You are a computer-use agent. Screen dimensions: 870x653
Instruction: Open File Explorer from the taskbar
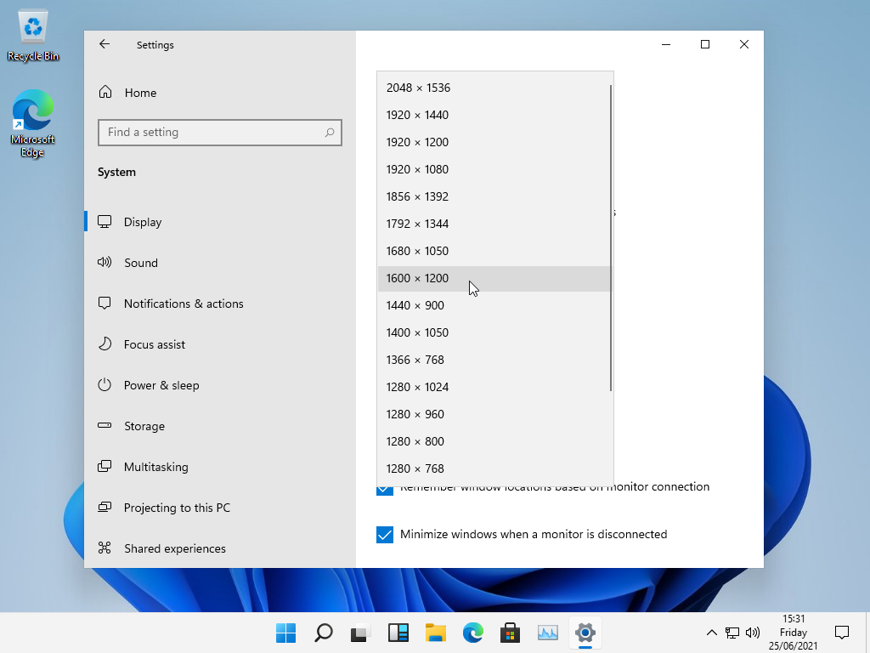point(436,633)
